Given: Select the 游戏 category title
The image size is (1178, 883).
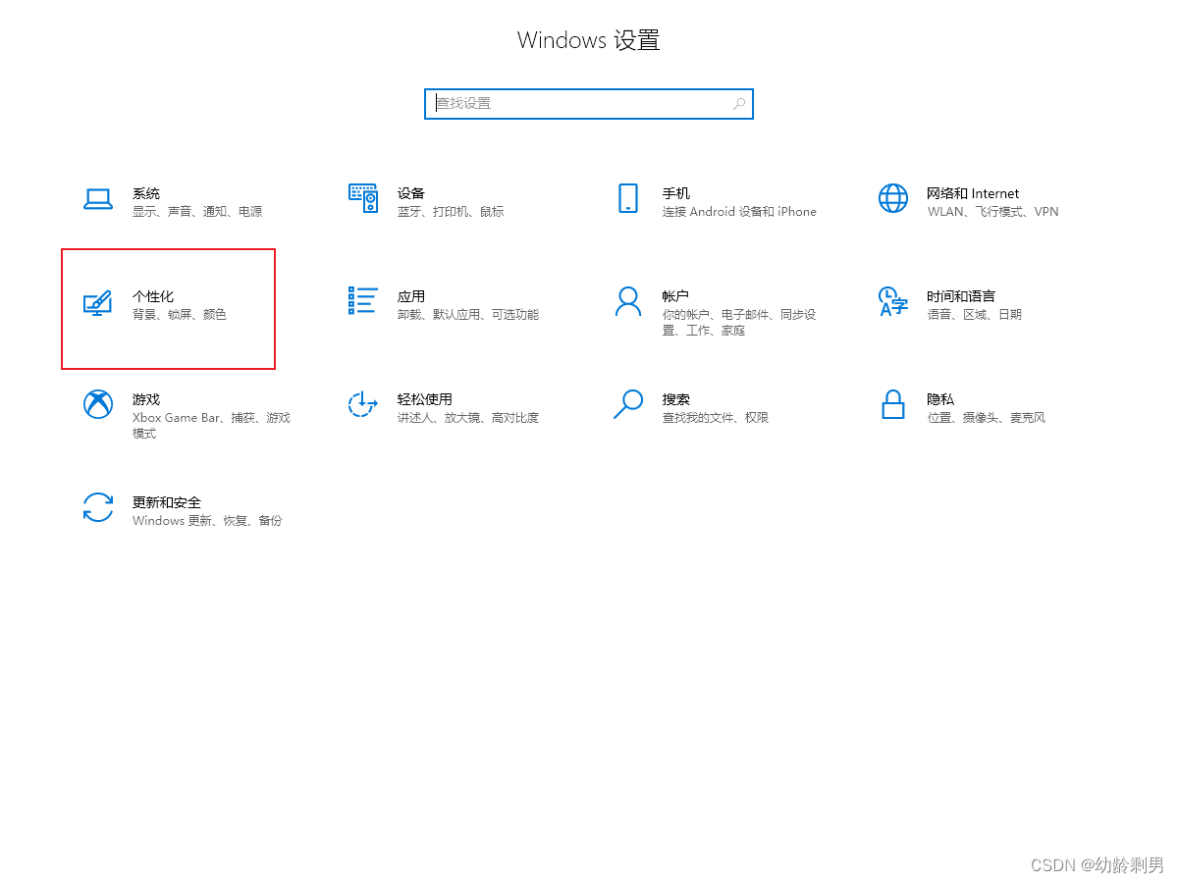Looking at the screenshot, I should (x=146, y=399).
